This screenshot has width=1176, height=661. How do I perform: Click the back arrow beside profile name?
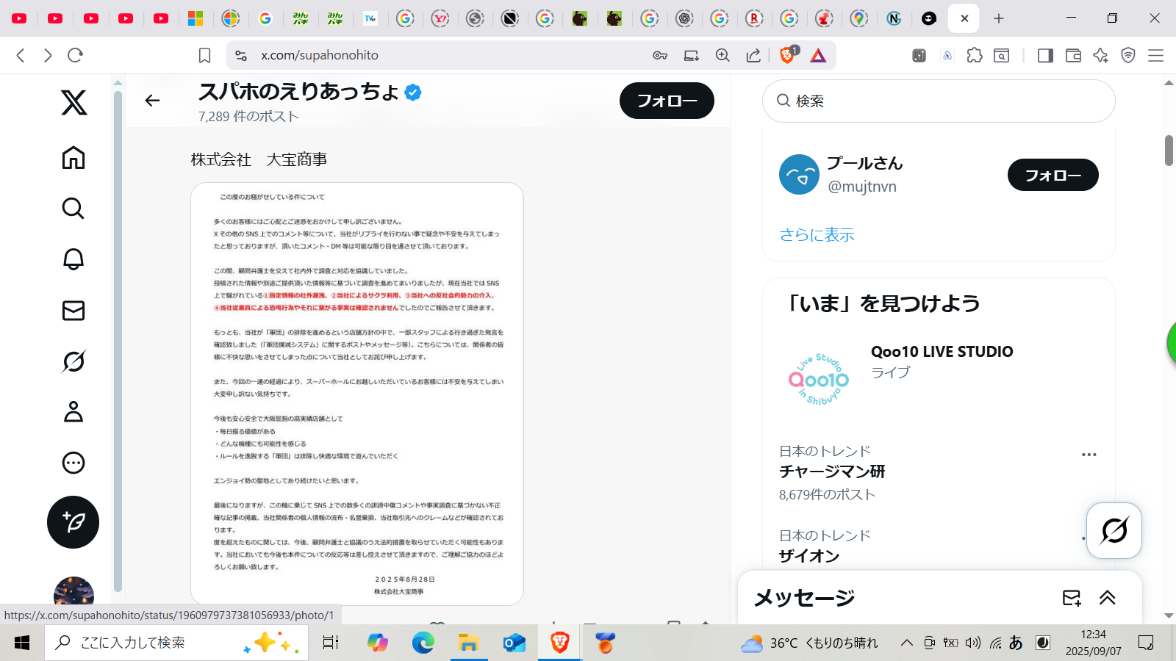152,101
